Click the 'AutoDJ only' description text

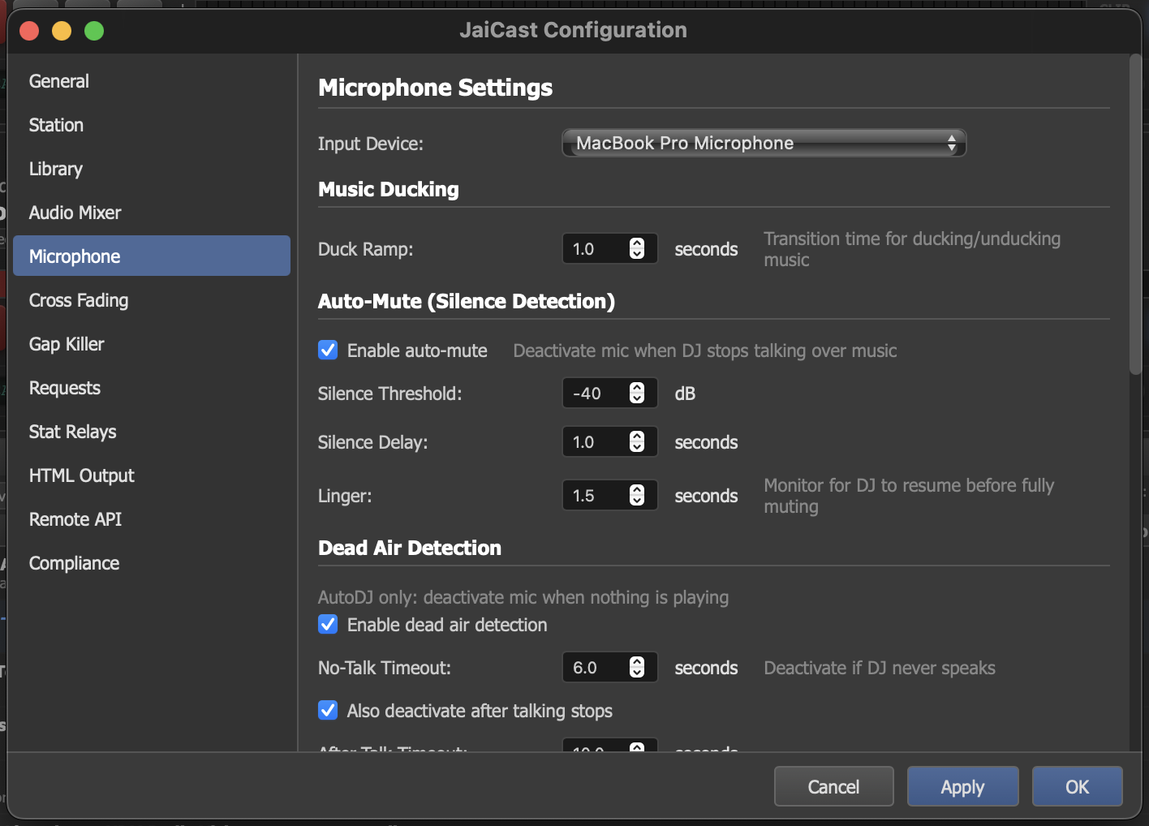coord(523,597)
